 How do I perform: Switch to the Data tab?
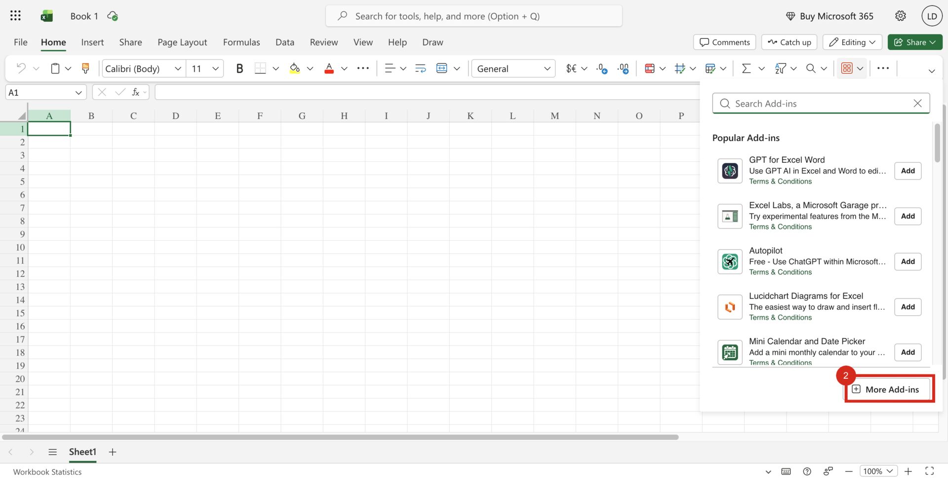(x=285, y=42)
